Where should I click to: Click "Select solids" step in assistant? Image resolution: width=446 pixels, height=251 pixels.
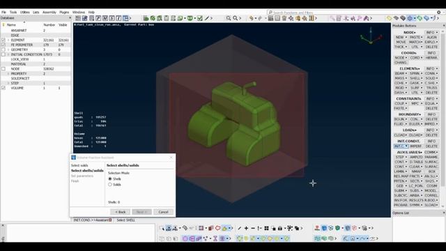click(79, 165)
